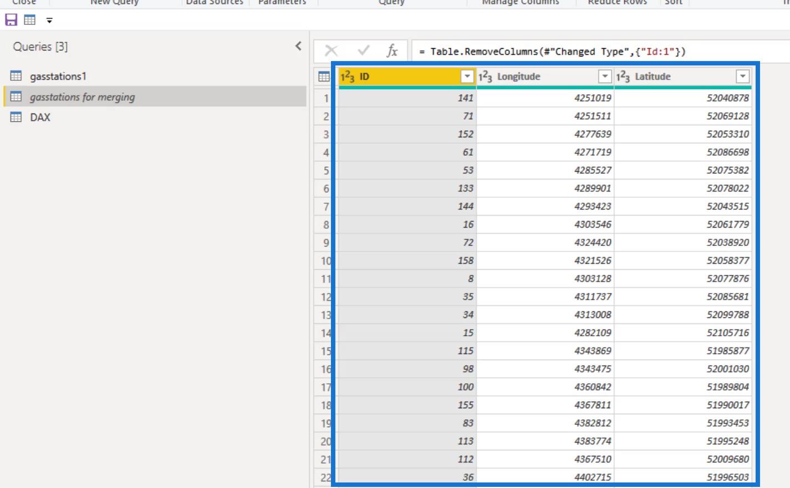This screenshot has width=790, height=488.
Task: Select the gasstations for merging query
Action: 155,96
